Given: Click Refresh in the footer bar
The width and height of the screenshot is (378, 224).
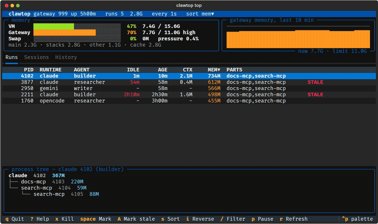Looking at the screenshot, I should point(294,219).
